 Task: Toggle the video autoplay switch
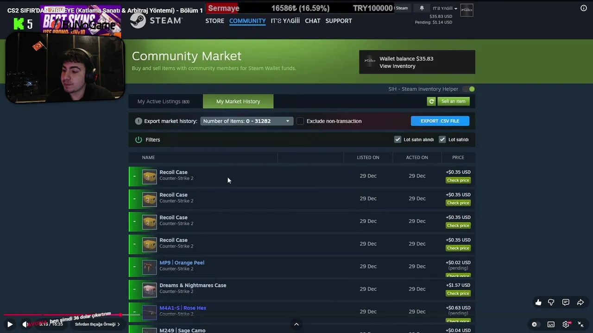(x=534, y=324)
